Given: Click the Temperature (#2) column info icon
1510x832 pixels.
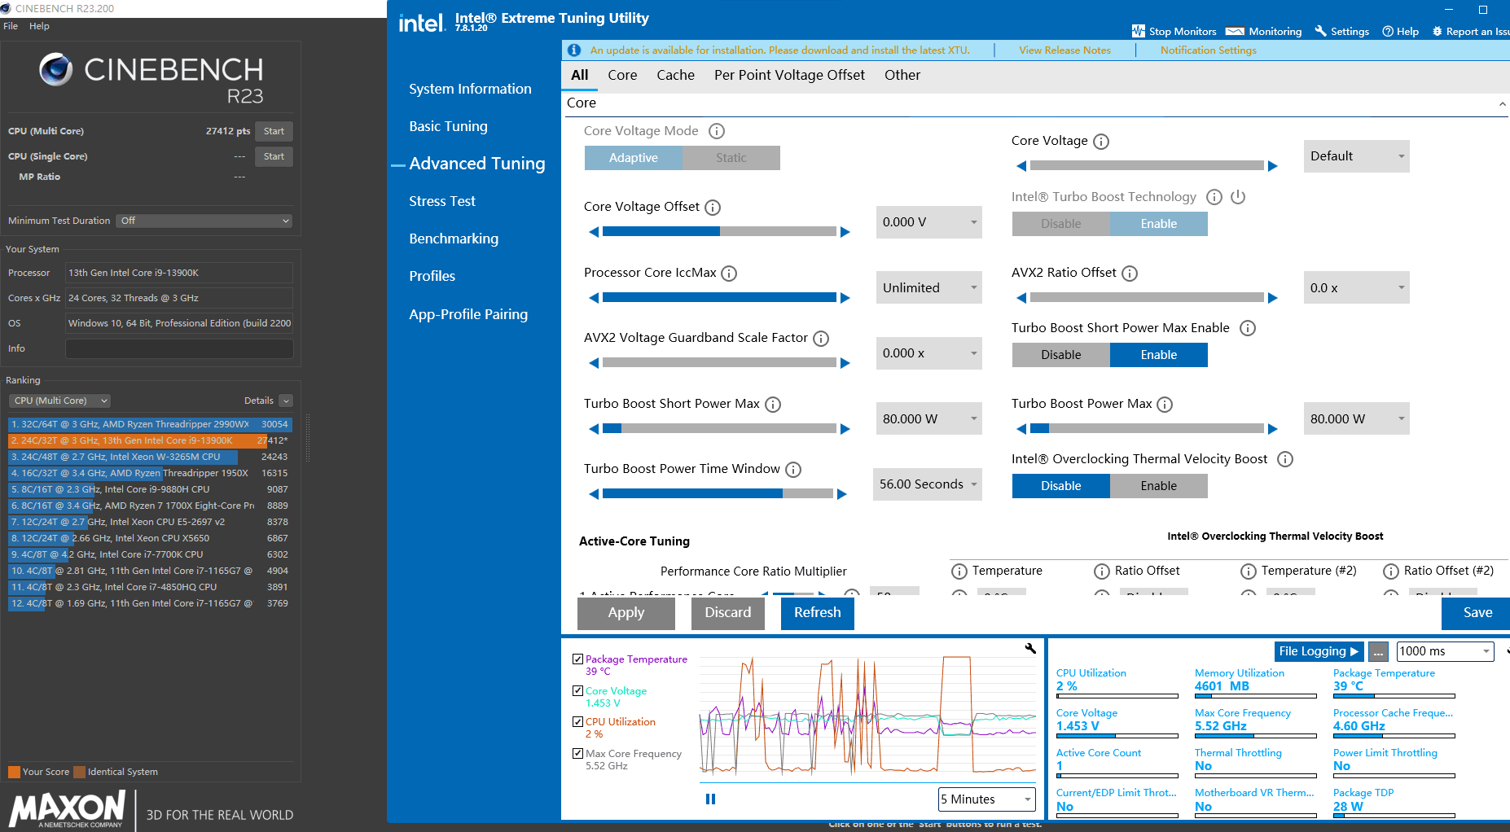Looking at the screenshot, I should coord(1249,571).
